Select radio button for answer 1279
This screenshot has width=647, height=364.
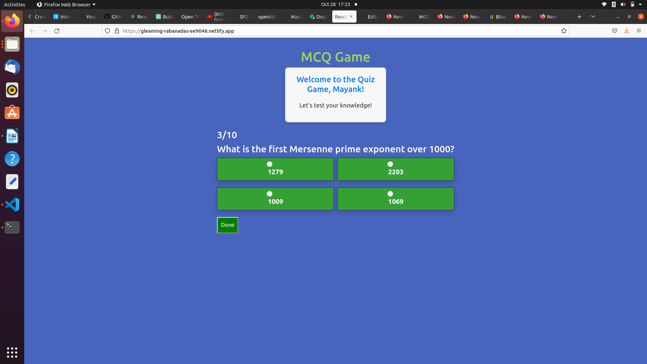point(270,164)
